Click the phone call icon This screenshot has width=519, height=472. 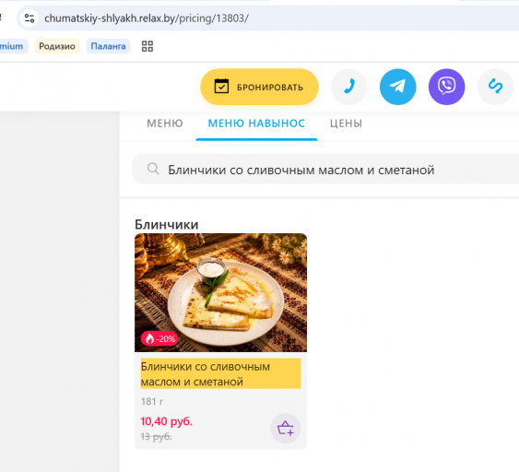coord(349,87)
